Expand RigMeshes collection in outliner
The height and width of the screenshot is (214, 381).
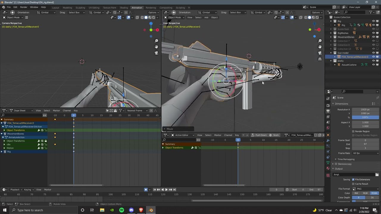pyautogui.click(x=331, y=33)
